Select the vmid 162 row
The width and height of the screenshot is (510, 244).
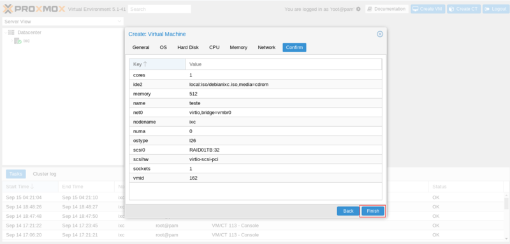point(256,178)
